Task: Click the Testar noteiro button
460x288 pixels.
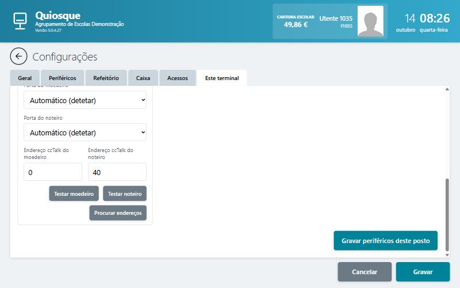Action: [x=125, y=194]
